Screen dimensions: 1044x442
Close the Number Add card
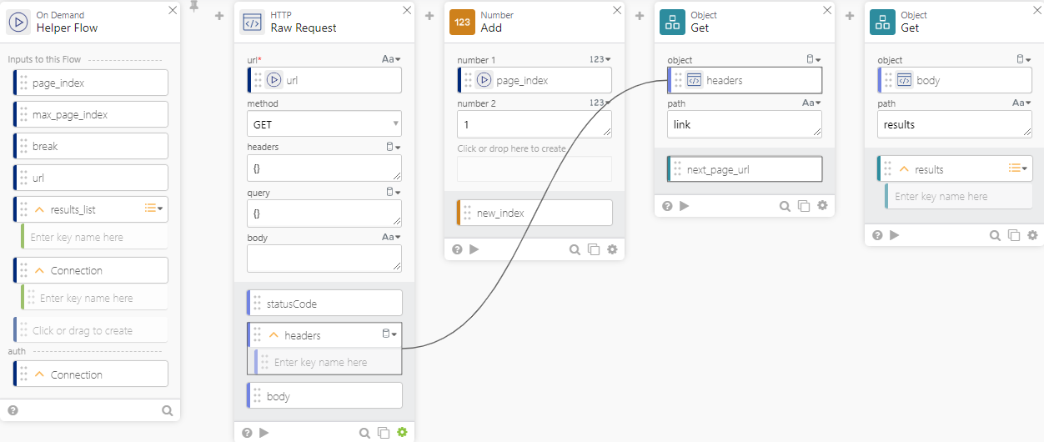click(617, 10)
